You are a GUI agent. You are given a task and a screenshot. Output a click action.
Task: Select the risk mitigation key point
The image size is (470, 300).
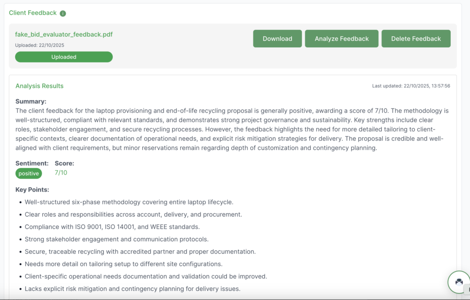[x=132, y=289]
